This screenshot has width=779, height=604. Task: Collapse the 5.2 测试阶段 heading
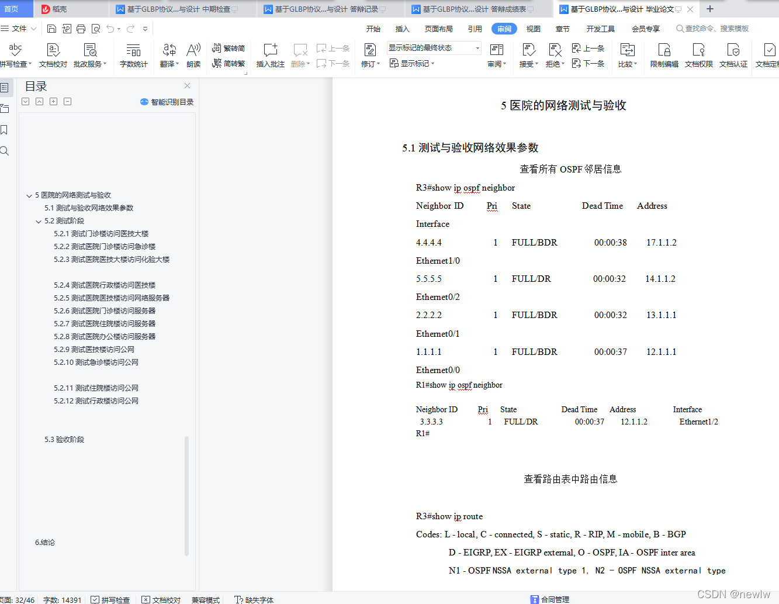(39, 220)
